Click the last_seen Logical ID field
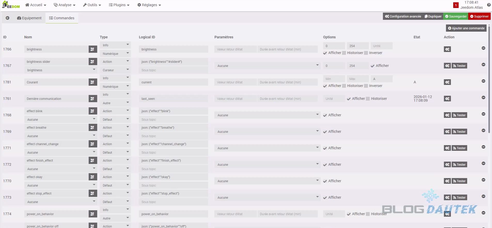The width and height of the screenshot is (492, 228). (173, 99)
